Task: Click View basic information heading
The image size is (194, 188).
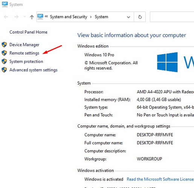Action: pyautogui.click(x=131, y=35)
